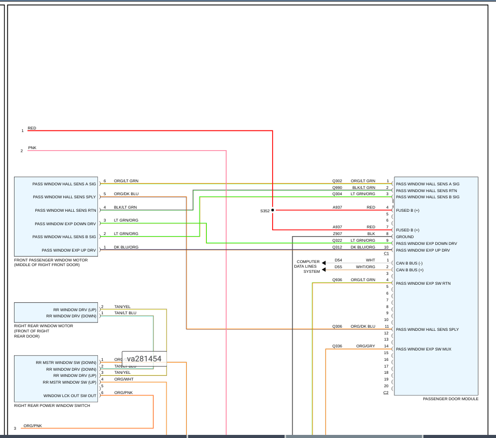Select the RED wire label at terminal 1
This screenshot has height=438, width=496.
tap(32, 128)
